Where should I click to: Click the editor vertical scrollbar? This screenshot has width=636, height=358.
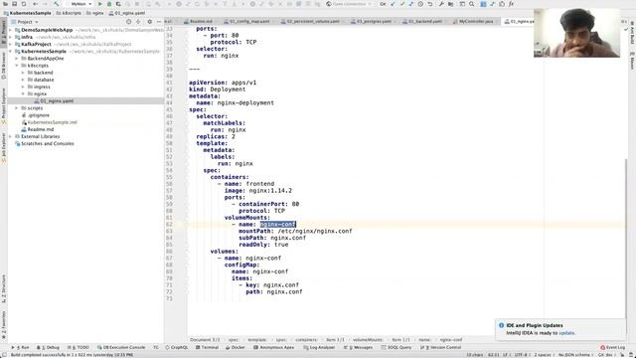click(x=626, y=240)
